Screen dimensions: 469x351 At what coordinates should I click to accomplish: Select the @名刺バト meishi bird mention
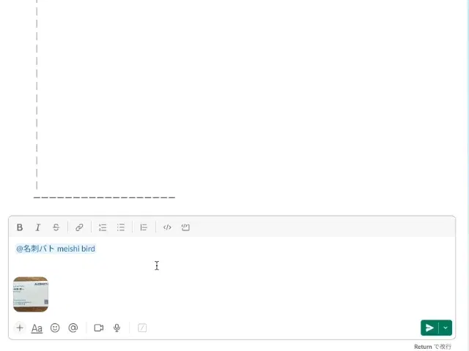click(56, 249)
